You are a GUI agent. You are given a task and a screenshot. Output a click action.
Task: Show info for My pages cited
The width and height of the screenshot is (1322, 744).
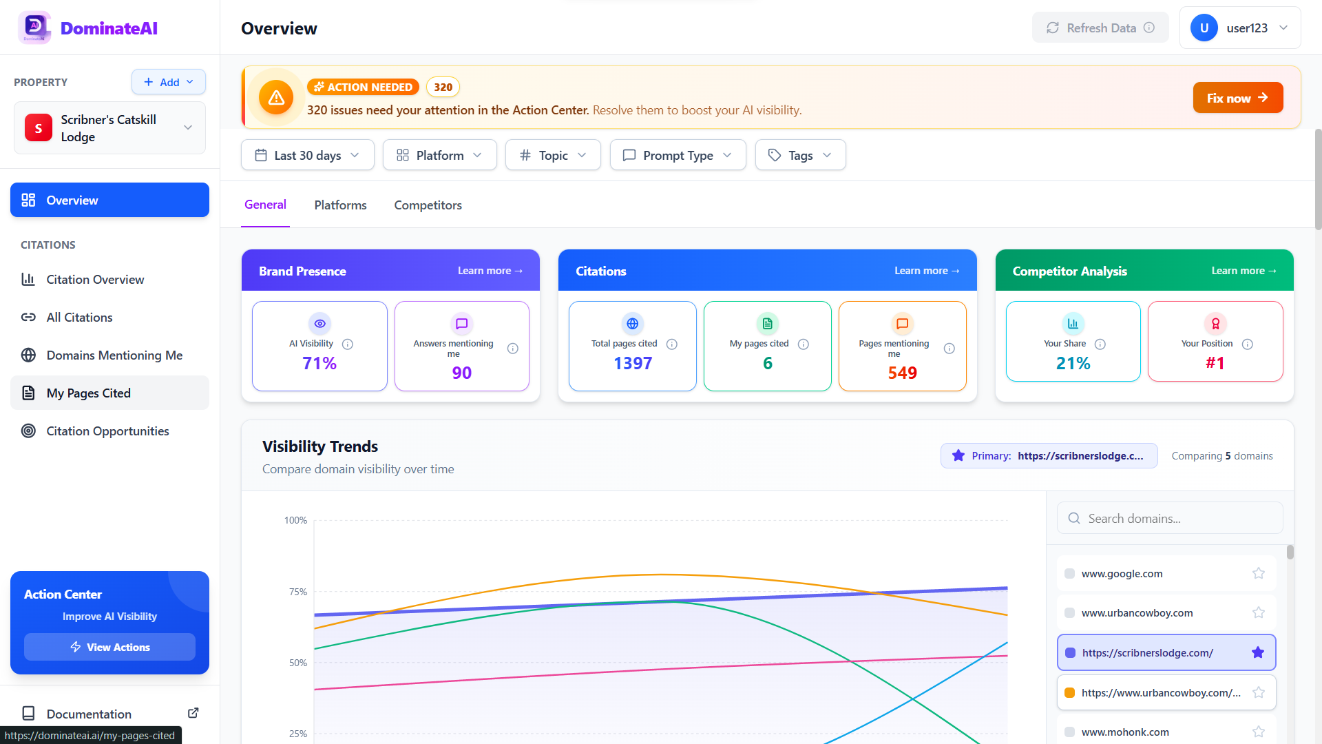point(804,344)
